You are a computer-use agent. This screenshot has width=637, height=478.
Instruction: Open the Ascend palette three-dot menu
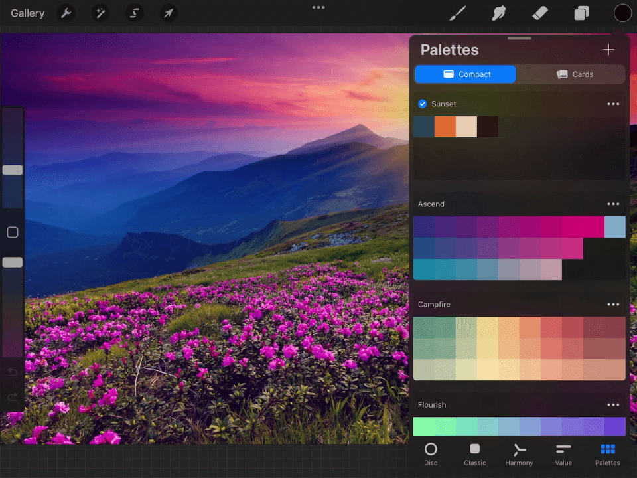point(613,204)
